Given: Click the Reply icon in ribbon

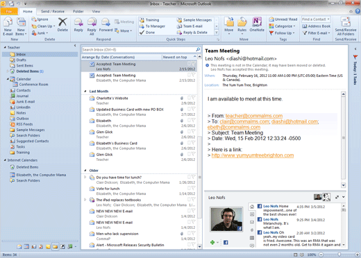Looking at the screenshot, I should point(78,22).
